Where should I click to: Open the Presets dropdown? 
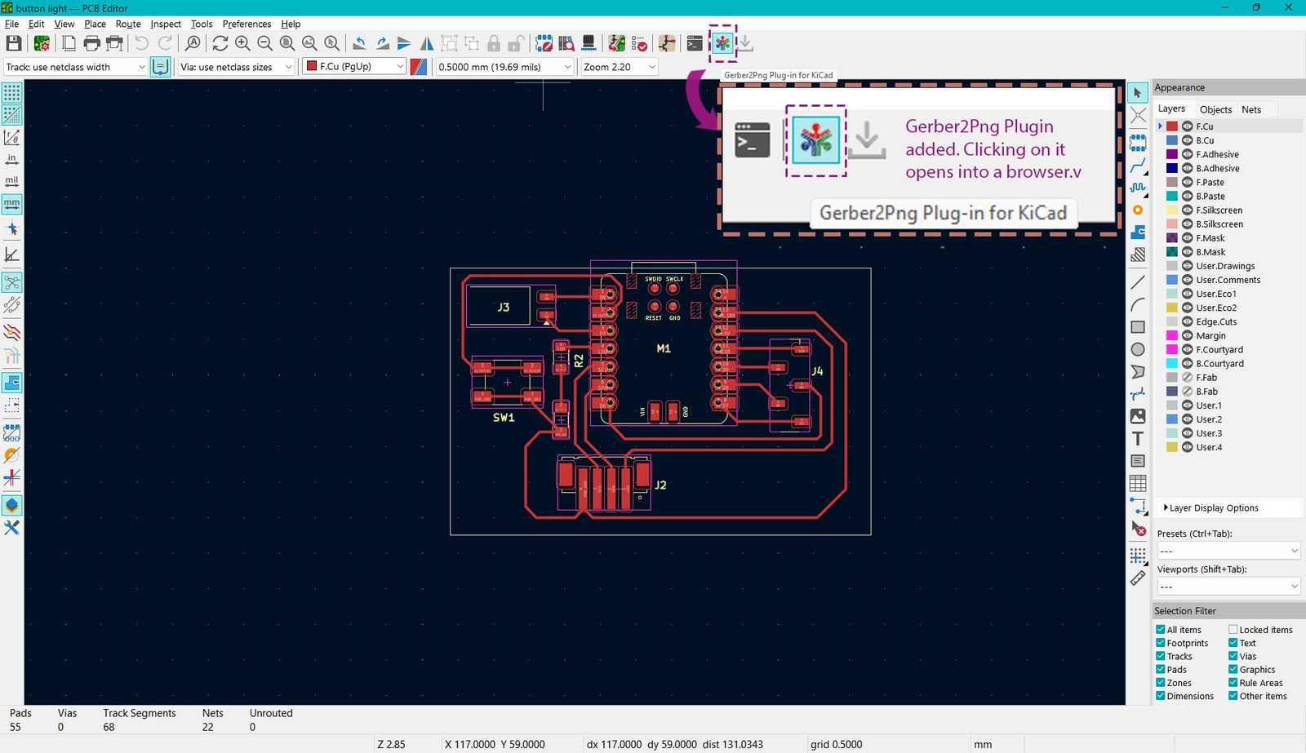click(x=1228, y=551)
